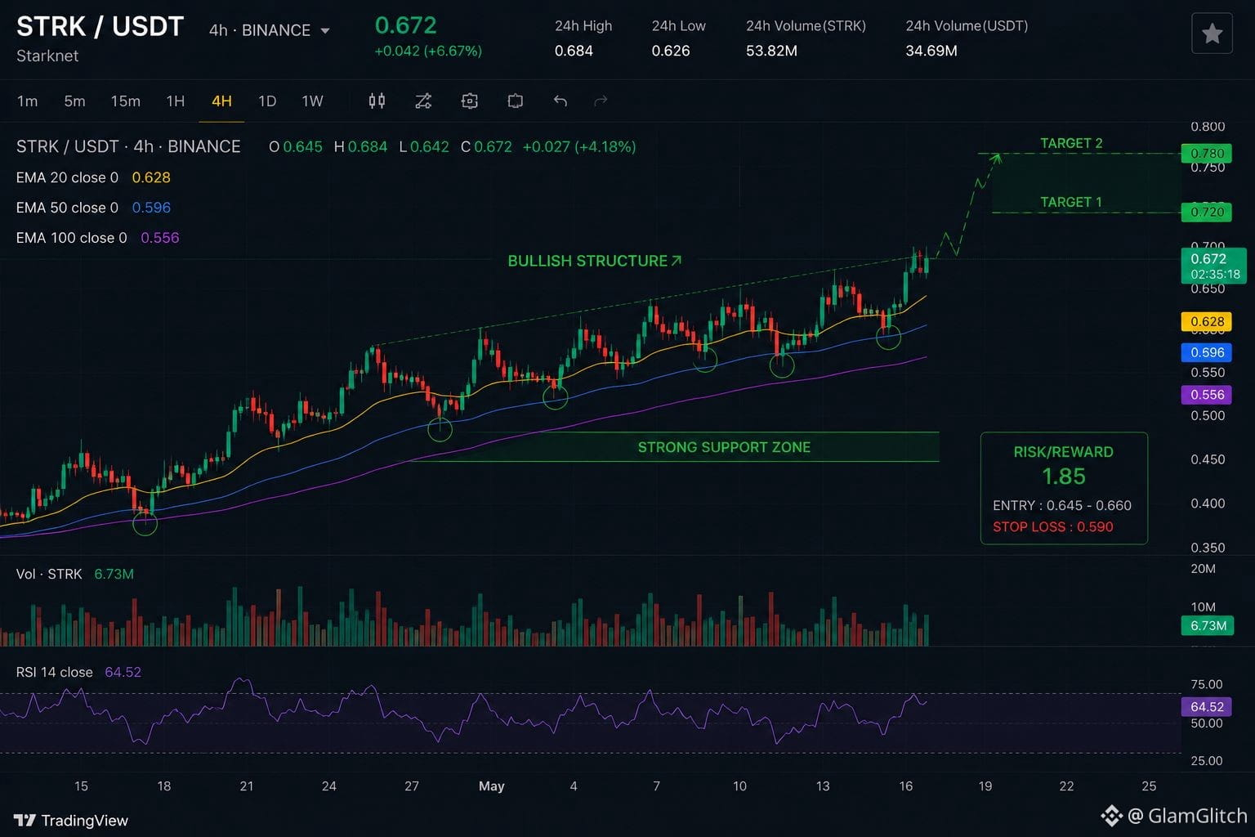Click the green 6.73M volume axis tag
The height and width of the screenshot is (837, 1255).
click(1208, 626)
